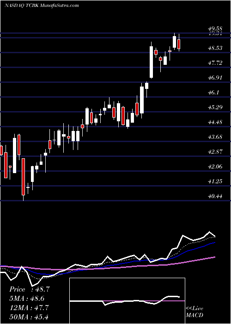The width and height of the screenshot is (231, 324).
Task: Click the 12MA : 47.7 readout
Action: click(29, 307)
